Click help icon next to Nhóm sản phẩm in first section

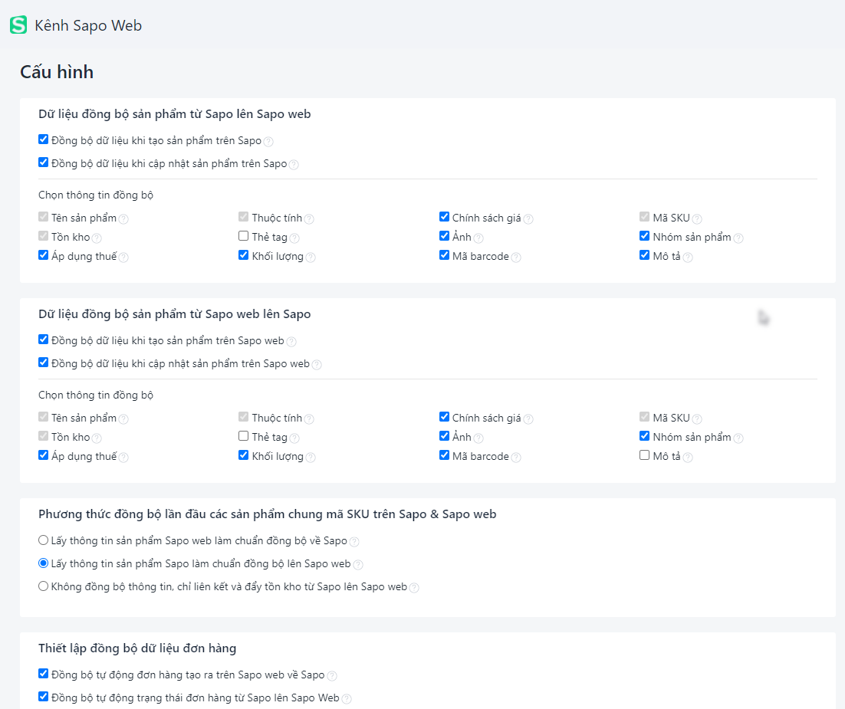pyautogui.click(x=738, y=238)
